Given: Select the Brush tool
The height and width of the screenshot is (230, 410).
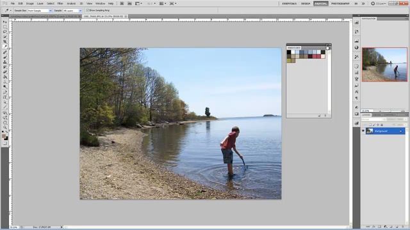Looking at the screenshot, I should coord(5,57).
